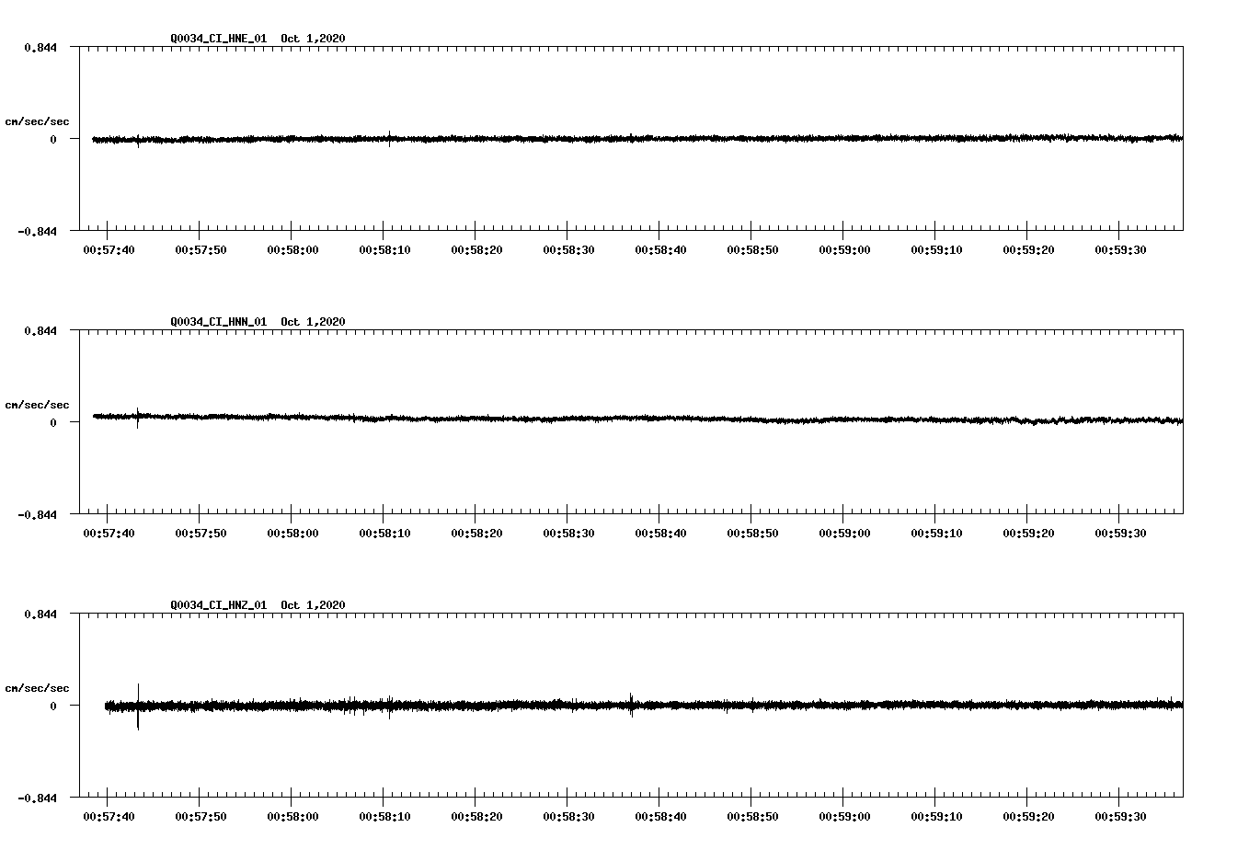Image resolution: width=1249 pixels, height=850 pixels.
Task: Click the Q0034_CI_HNN_01 channel title
Action: tap(217, 321)
